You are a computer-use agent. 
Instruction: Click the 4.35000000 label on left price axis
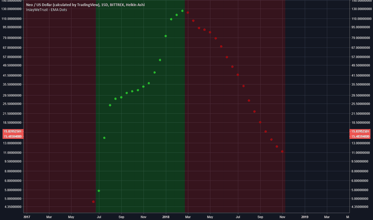[x=13, y=207]
